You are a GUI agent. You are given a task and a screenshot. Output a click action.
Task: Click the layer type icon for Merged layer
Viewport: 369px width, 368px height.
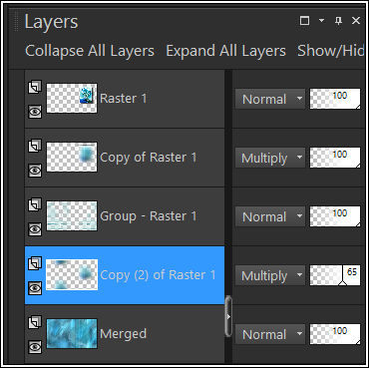pos(35,322)
